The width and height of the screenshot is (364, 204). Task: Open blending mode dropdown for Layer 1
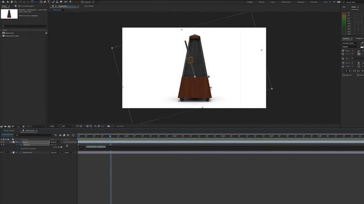click(x=55, y=142)
